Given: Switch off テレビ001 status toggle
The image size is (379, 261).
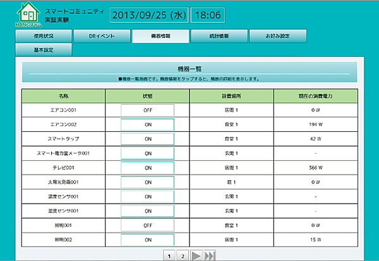Looking at the screenshot, I should coord(147,168).
